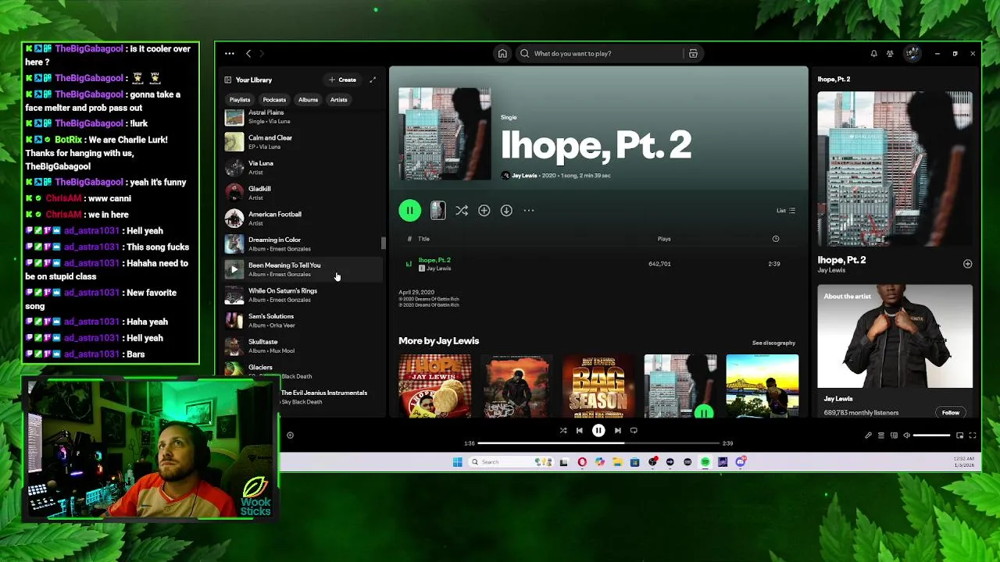Screen dimensions: 1000x562
Task: Open More by Jay Lewis heading
Action: (438, 341)
